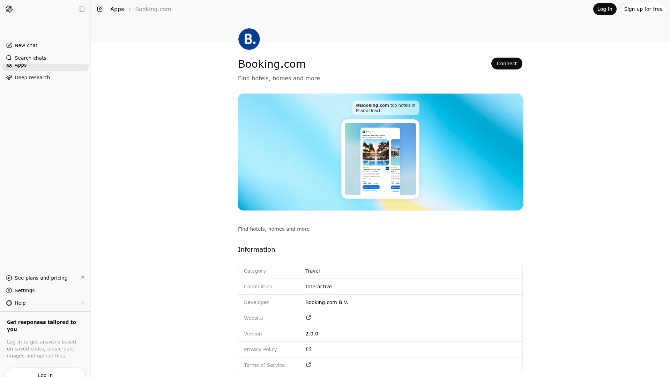The image size is (670, 377).
Task: Open See plans and pricing
Action: (x=41, y=278)
